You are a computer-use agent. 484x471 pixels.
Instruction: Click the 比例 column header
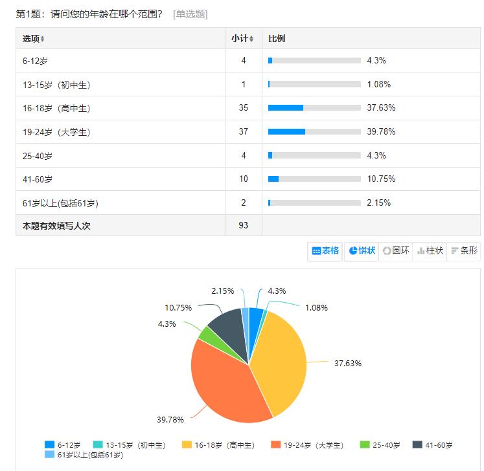coord(277,39)
